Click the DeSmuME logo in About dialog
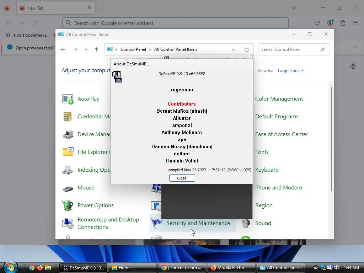This screenshot has height=273, width=364. pos(117,77)
